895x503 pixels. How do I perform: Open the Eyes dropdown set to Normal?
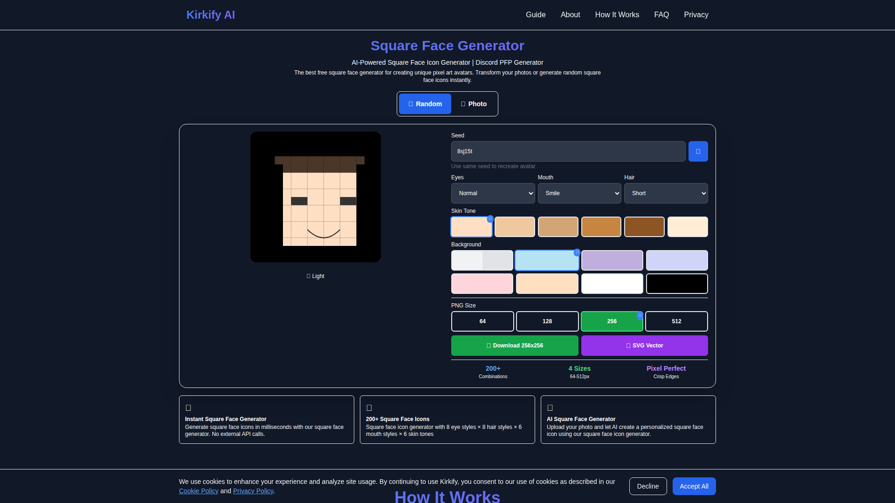[x=493, y=193]
